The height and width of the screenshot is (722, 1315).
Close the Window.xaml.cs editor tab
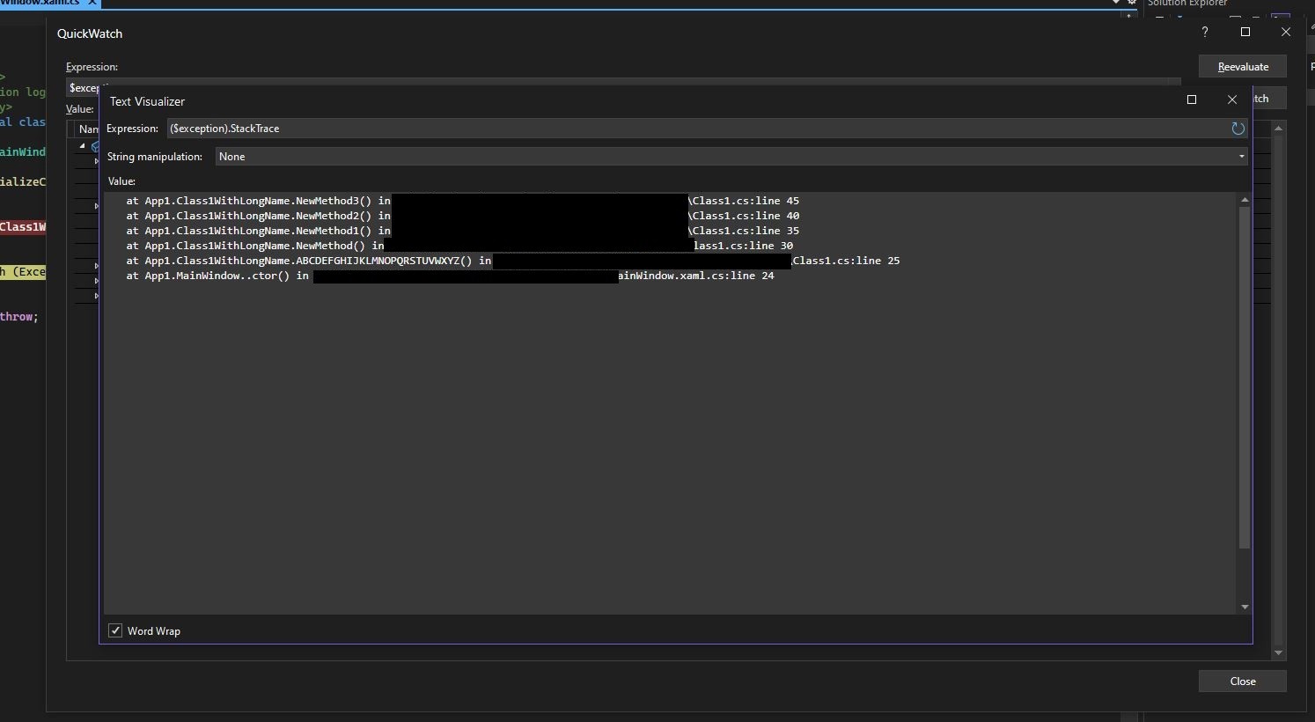tap(92, 3)
